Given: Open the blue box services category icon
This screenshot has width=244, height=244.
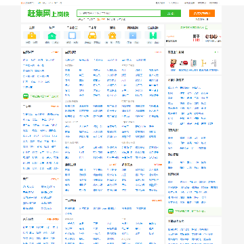Looking at the screenshot, I should coord(133,35).
